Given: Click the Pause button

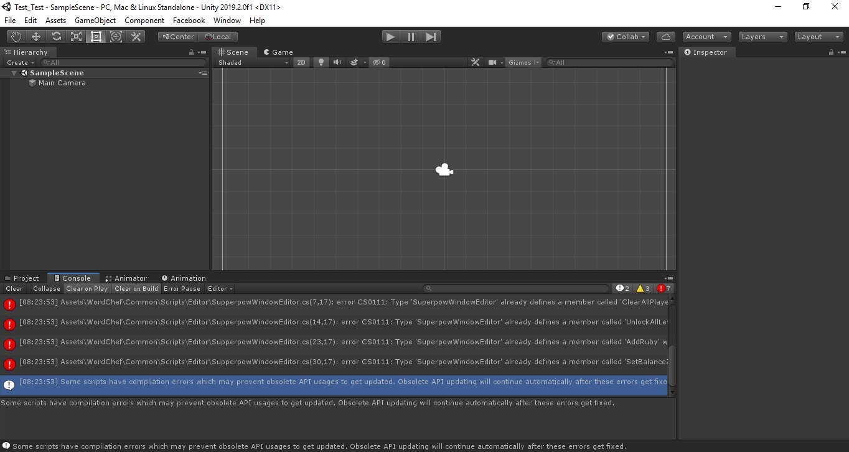Looking at the screenshot, I should tap(411, 37).
